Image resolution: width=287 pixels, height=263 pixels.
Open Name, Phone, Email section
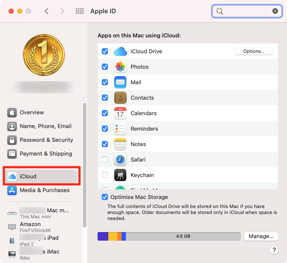click(42, 126)
